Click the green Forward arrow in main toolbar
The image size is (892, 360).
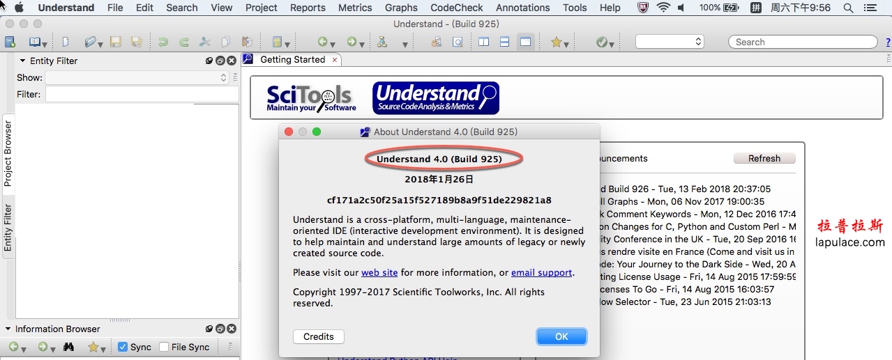click(351, 42)
